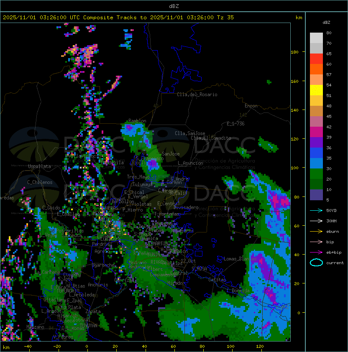Click the 'dBZ' title at top center
348x352 pixels.
tap(174, 6)
